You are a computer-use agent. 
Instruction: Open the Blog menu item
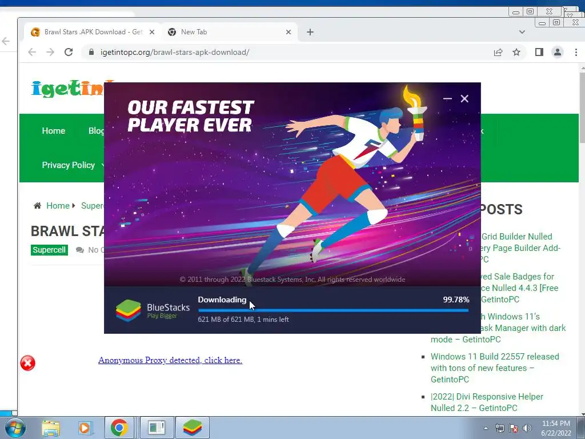click(96, 131)
